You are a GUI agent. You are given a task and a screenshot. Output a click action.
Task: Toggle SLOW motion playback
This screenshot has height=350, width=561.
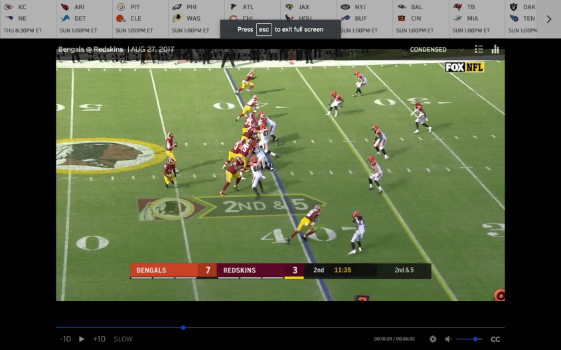click(123, 339)
